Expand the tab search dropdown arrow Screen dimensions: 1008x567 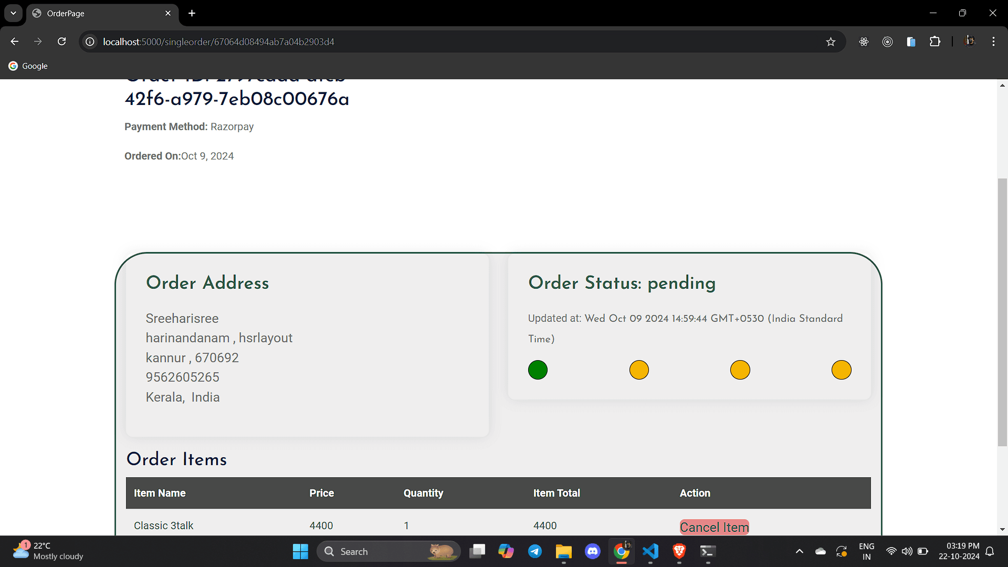13,13
